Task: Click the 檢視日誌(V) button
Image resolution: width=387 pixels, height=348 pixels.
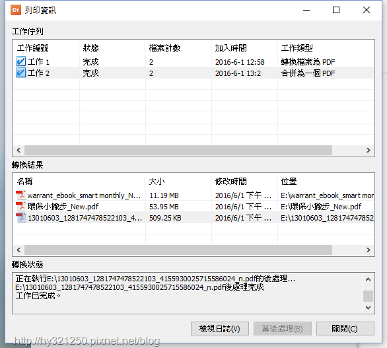Action: click(x=220, y=328)
